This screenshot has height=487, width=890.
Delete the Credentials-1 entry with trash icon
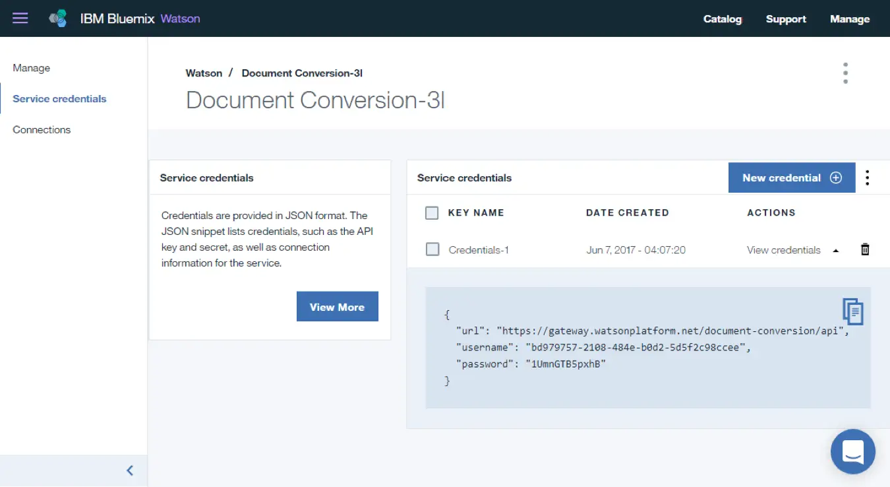pos(865,249)
